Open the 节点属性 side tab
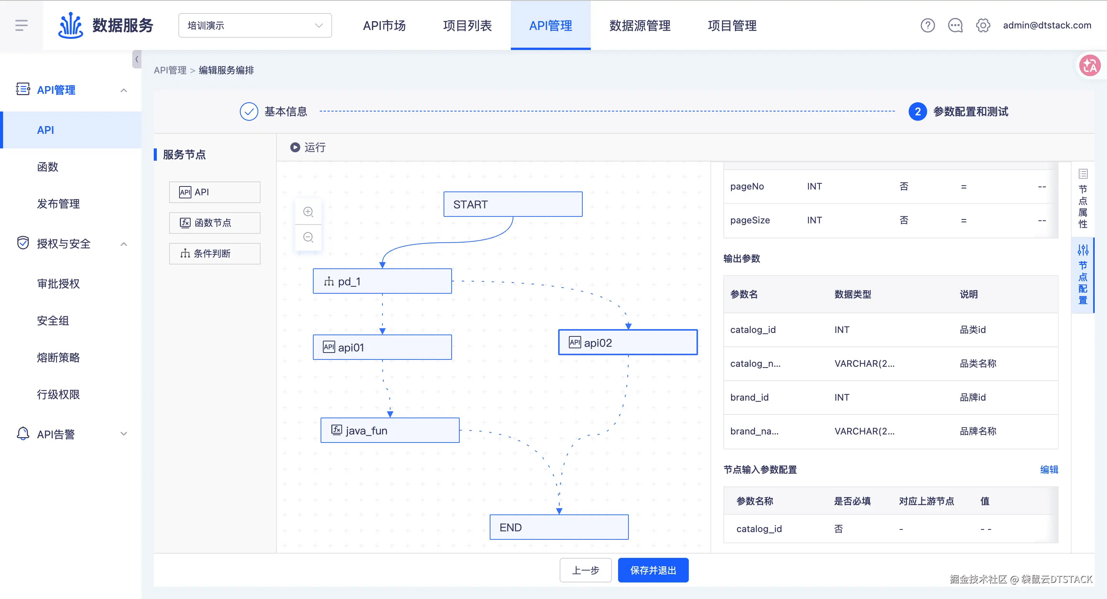Image resolution: width=1107 pixels, height=599 pixels. click(x=1083, y=200)
